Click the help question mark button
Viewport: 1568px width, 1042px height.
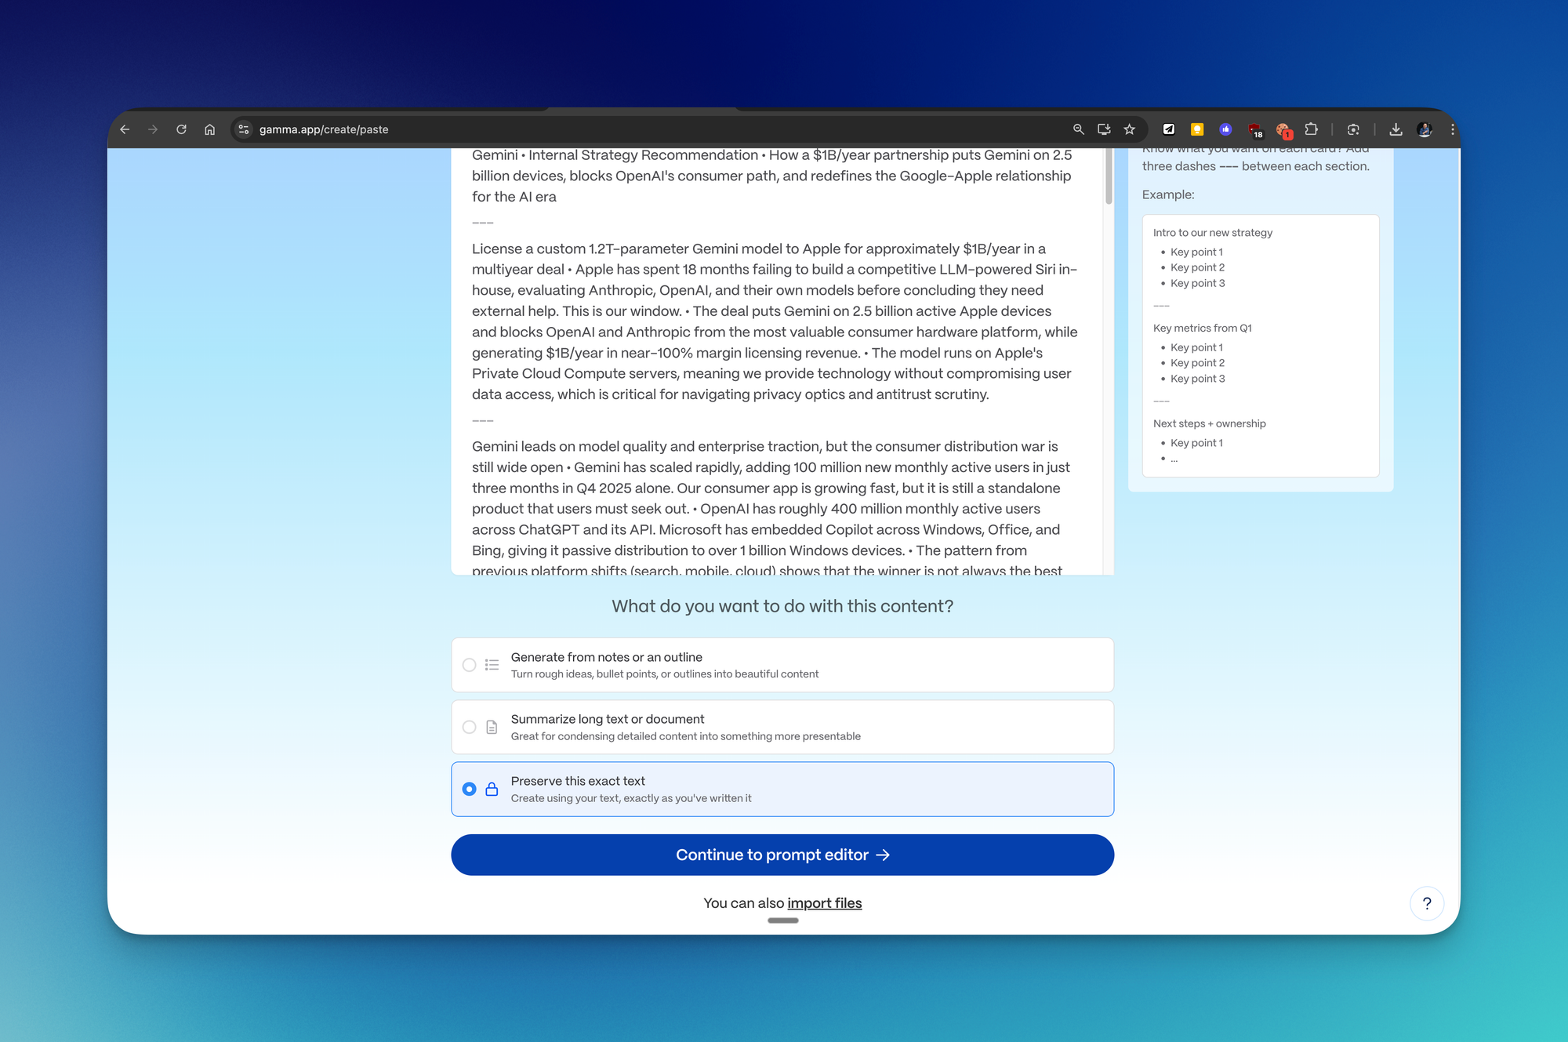1426,903
